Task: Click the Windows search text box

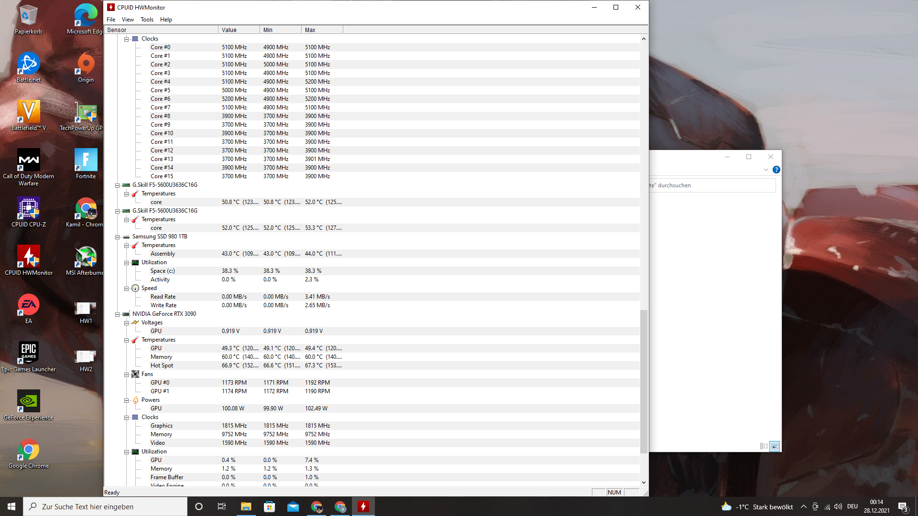Action: pos(105,506)
